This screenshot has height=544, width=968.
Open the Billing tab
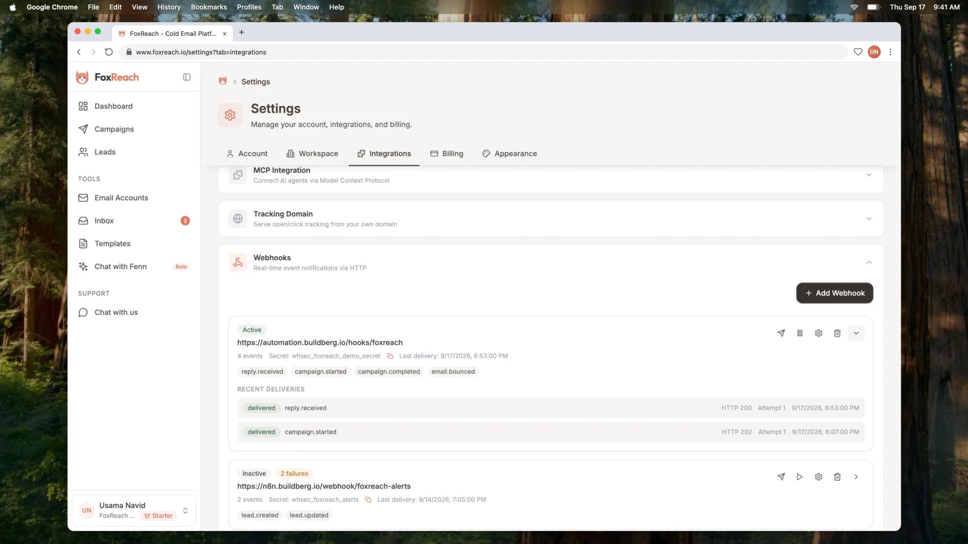447,153
